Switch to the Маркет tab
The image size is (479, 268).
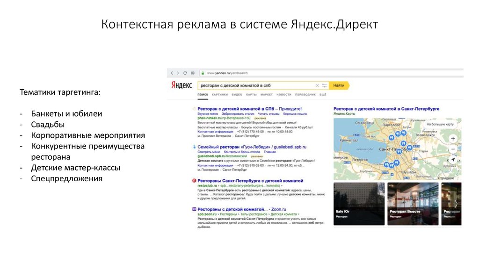(266, 94)
